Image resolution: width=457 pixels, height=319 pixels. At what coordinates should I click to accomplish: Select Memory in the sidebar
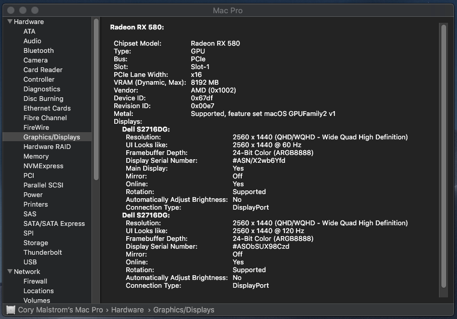36,156
